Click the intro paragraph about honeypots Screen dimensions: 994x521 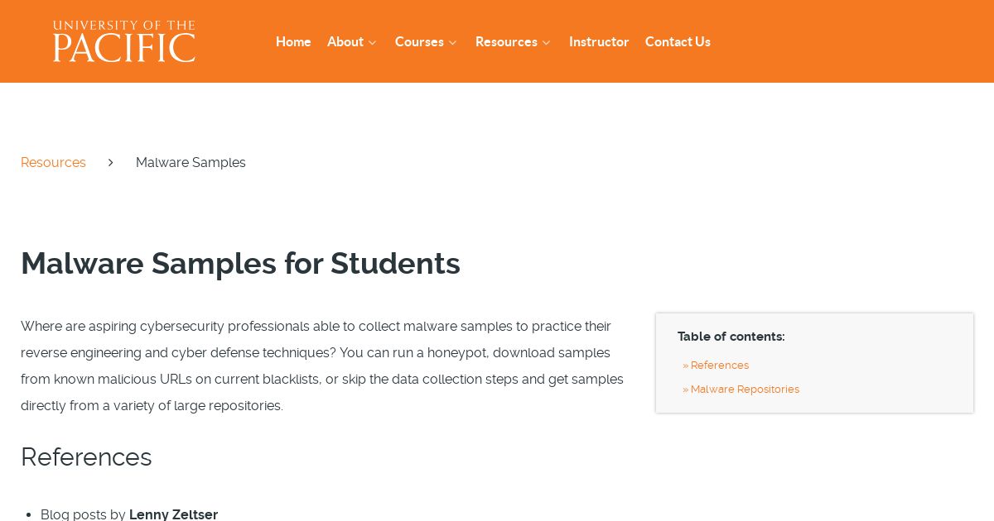[x=323, y=366]
